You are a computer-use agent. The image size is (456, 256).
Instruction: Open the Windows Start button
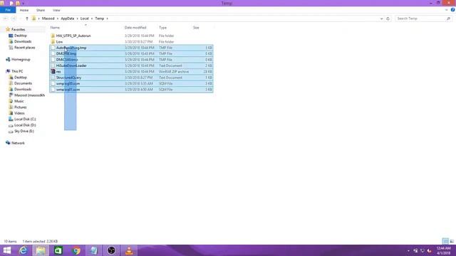pos(7,250)
